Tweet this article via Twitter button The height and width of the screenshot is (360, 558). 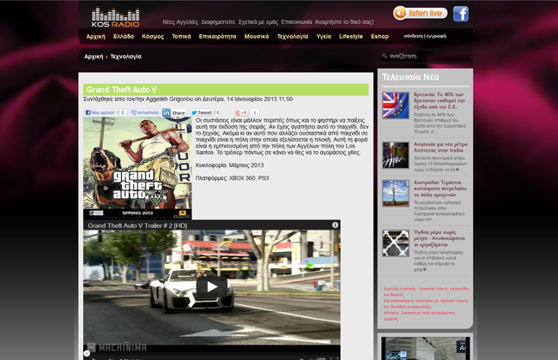click(204, 112)
